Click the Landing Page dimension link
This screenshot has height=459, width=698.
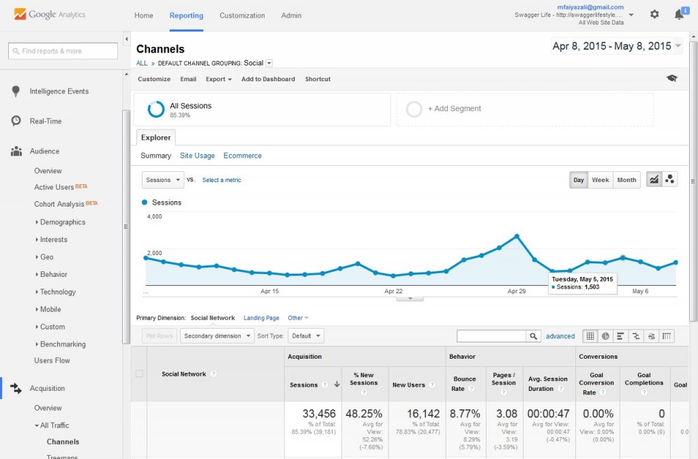click(x=261, y=318)
